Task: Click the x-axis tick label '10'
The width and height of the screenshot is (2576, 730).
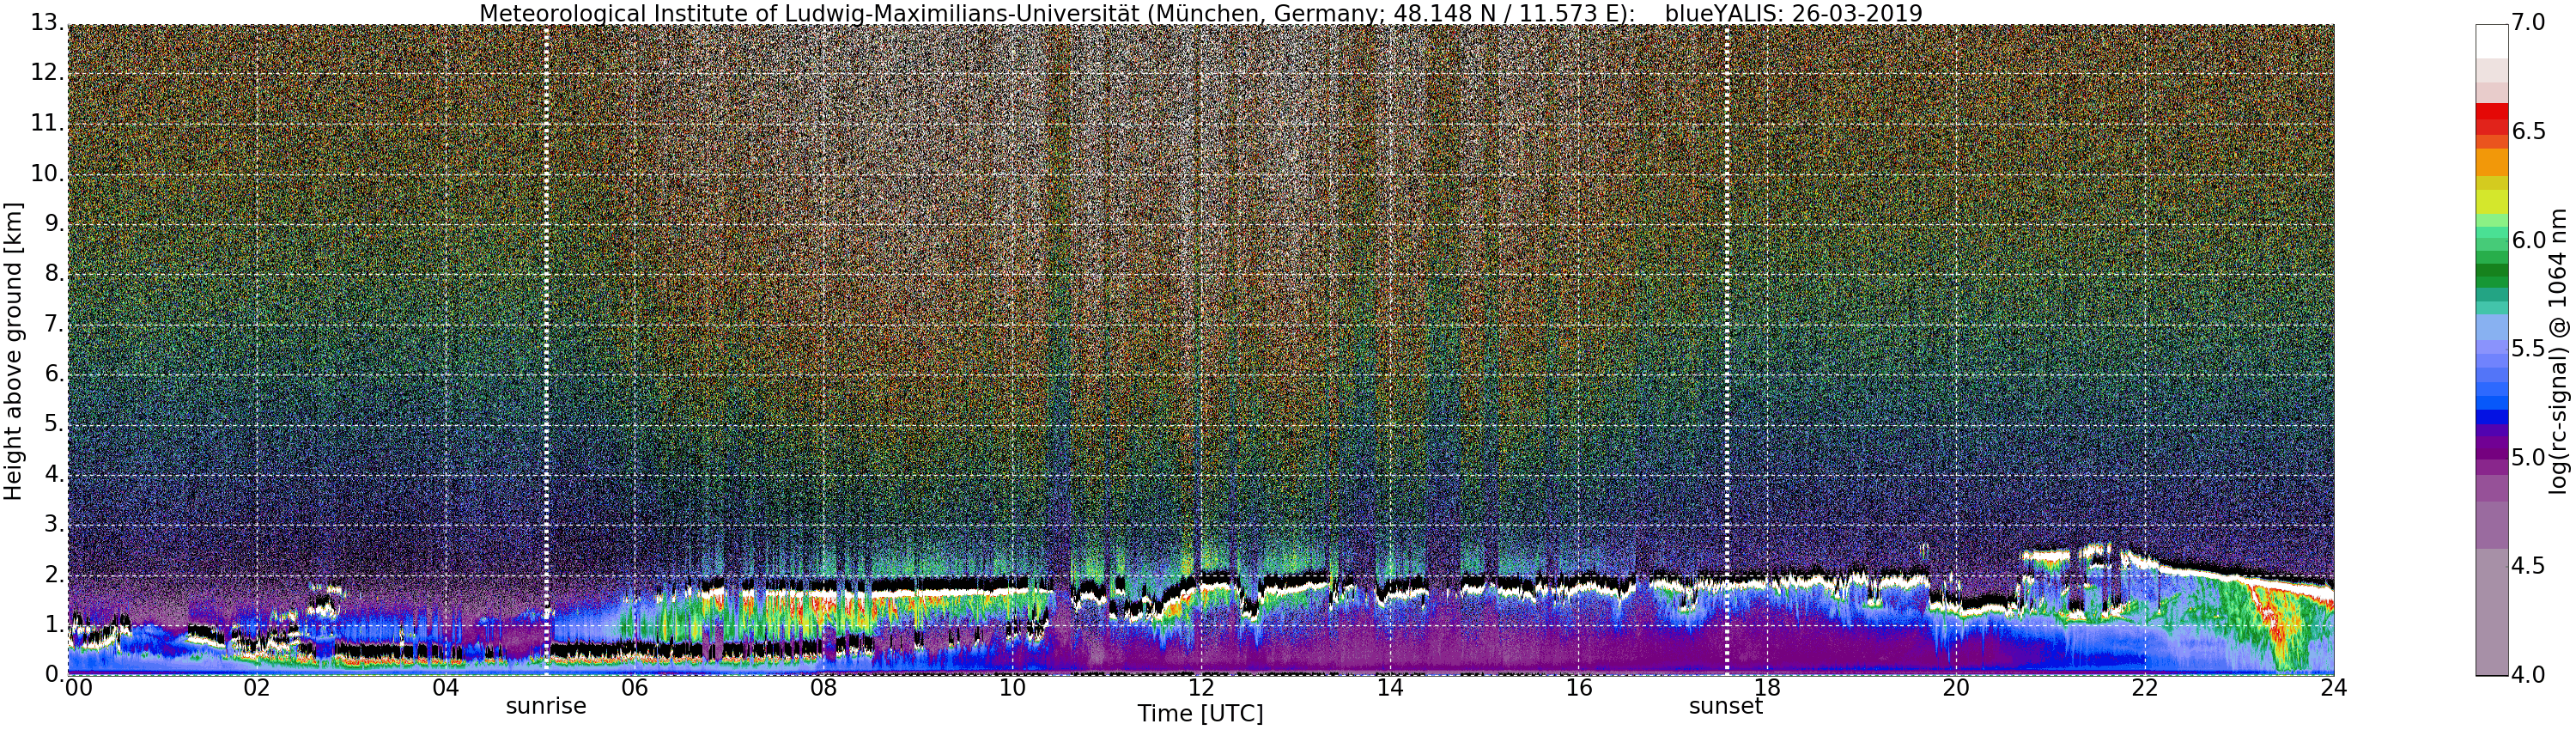Action: click(x=1012, y=688)
